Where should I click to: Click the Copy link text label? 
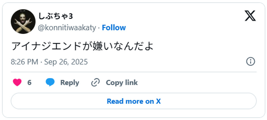[x=122, y=83]
